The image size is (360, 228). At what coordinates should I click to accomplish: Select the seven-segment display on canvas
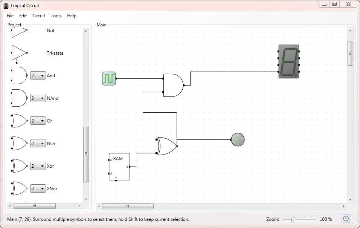(x=288, y=61)
